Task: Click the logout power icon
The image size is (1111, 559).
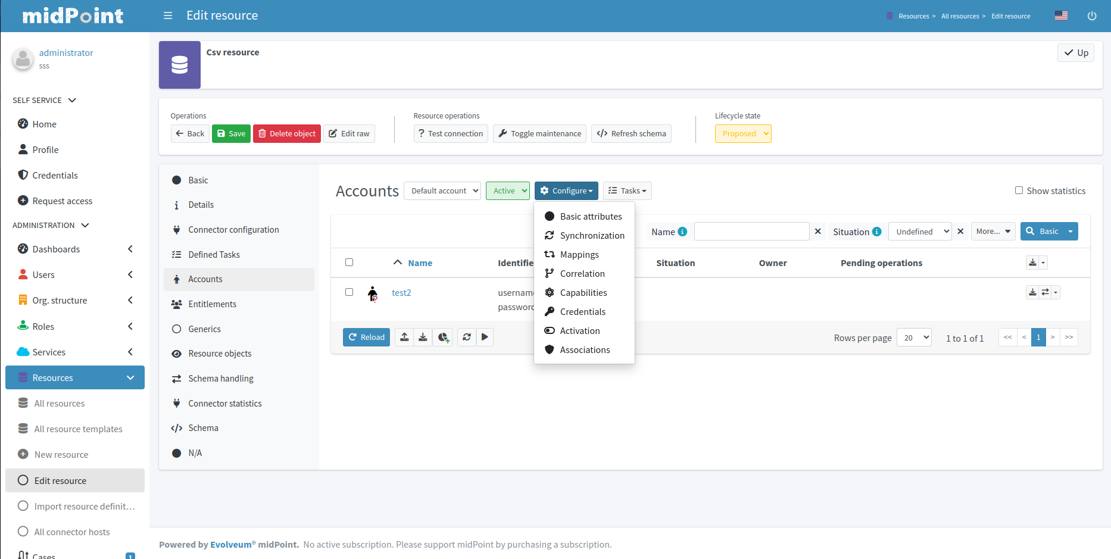Action: (1091, 16)
